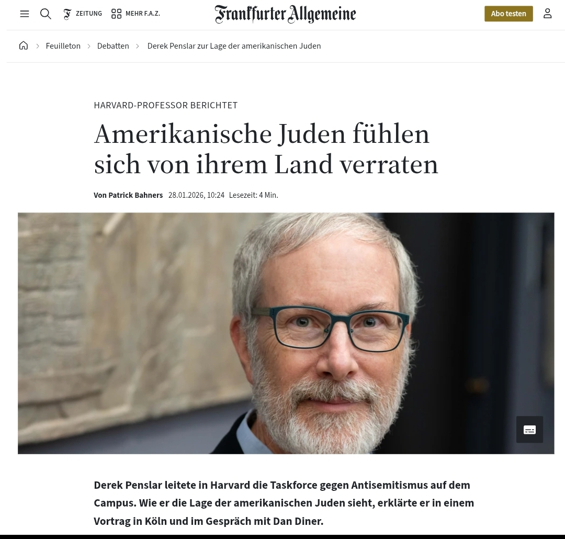Click the ZEITUNG menu label
Image resolution: width=565 pixels, height=539 pixels.
pos(89,14)
